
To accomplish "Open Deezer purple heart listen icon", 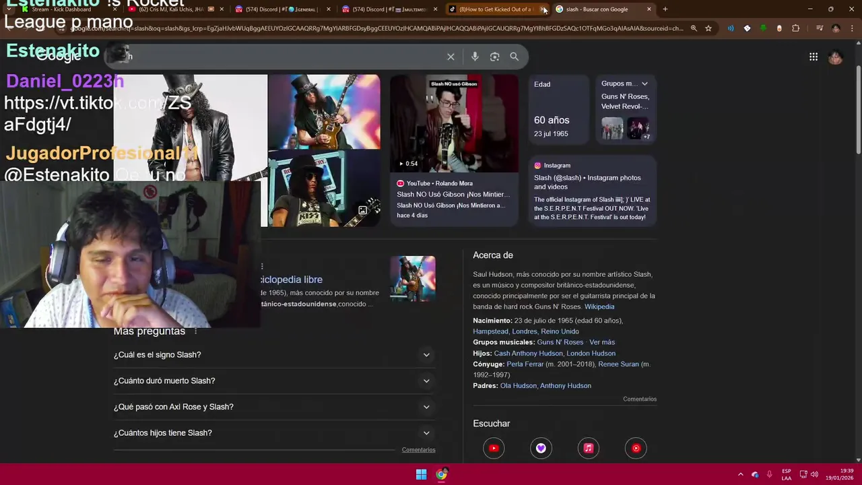I will click(541, 449).
